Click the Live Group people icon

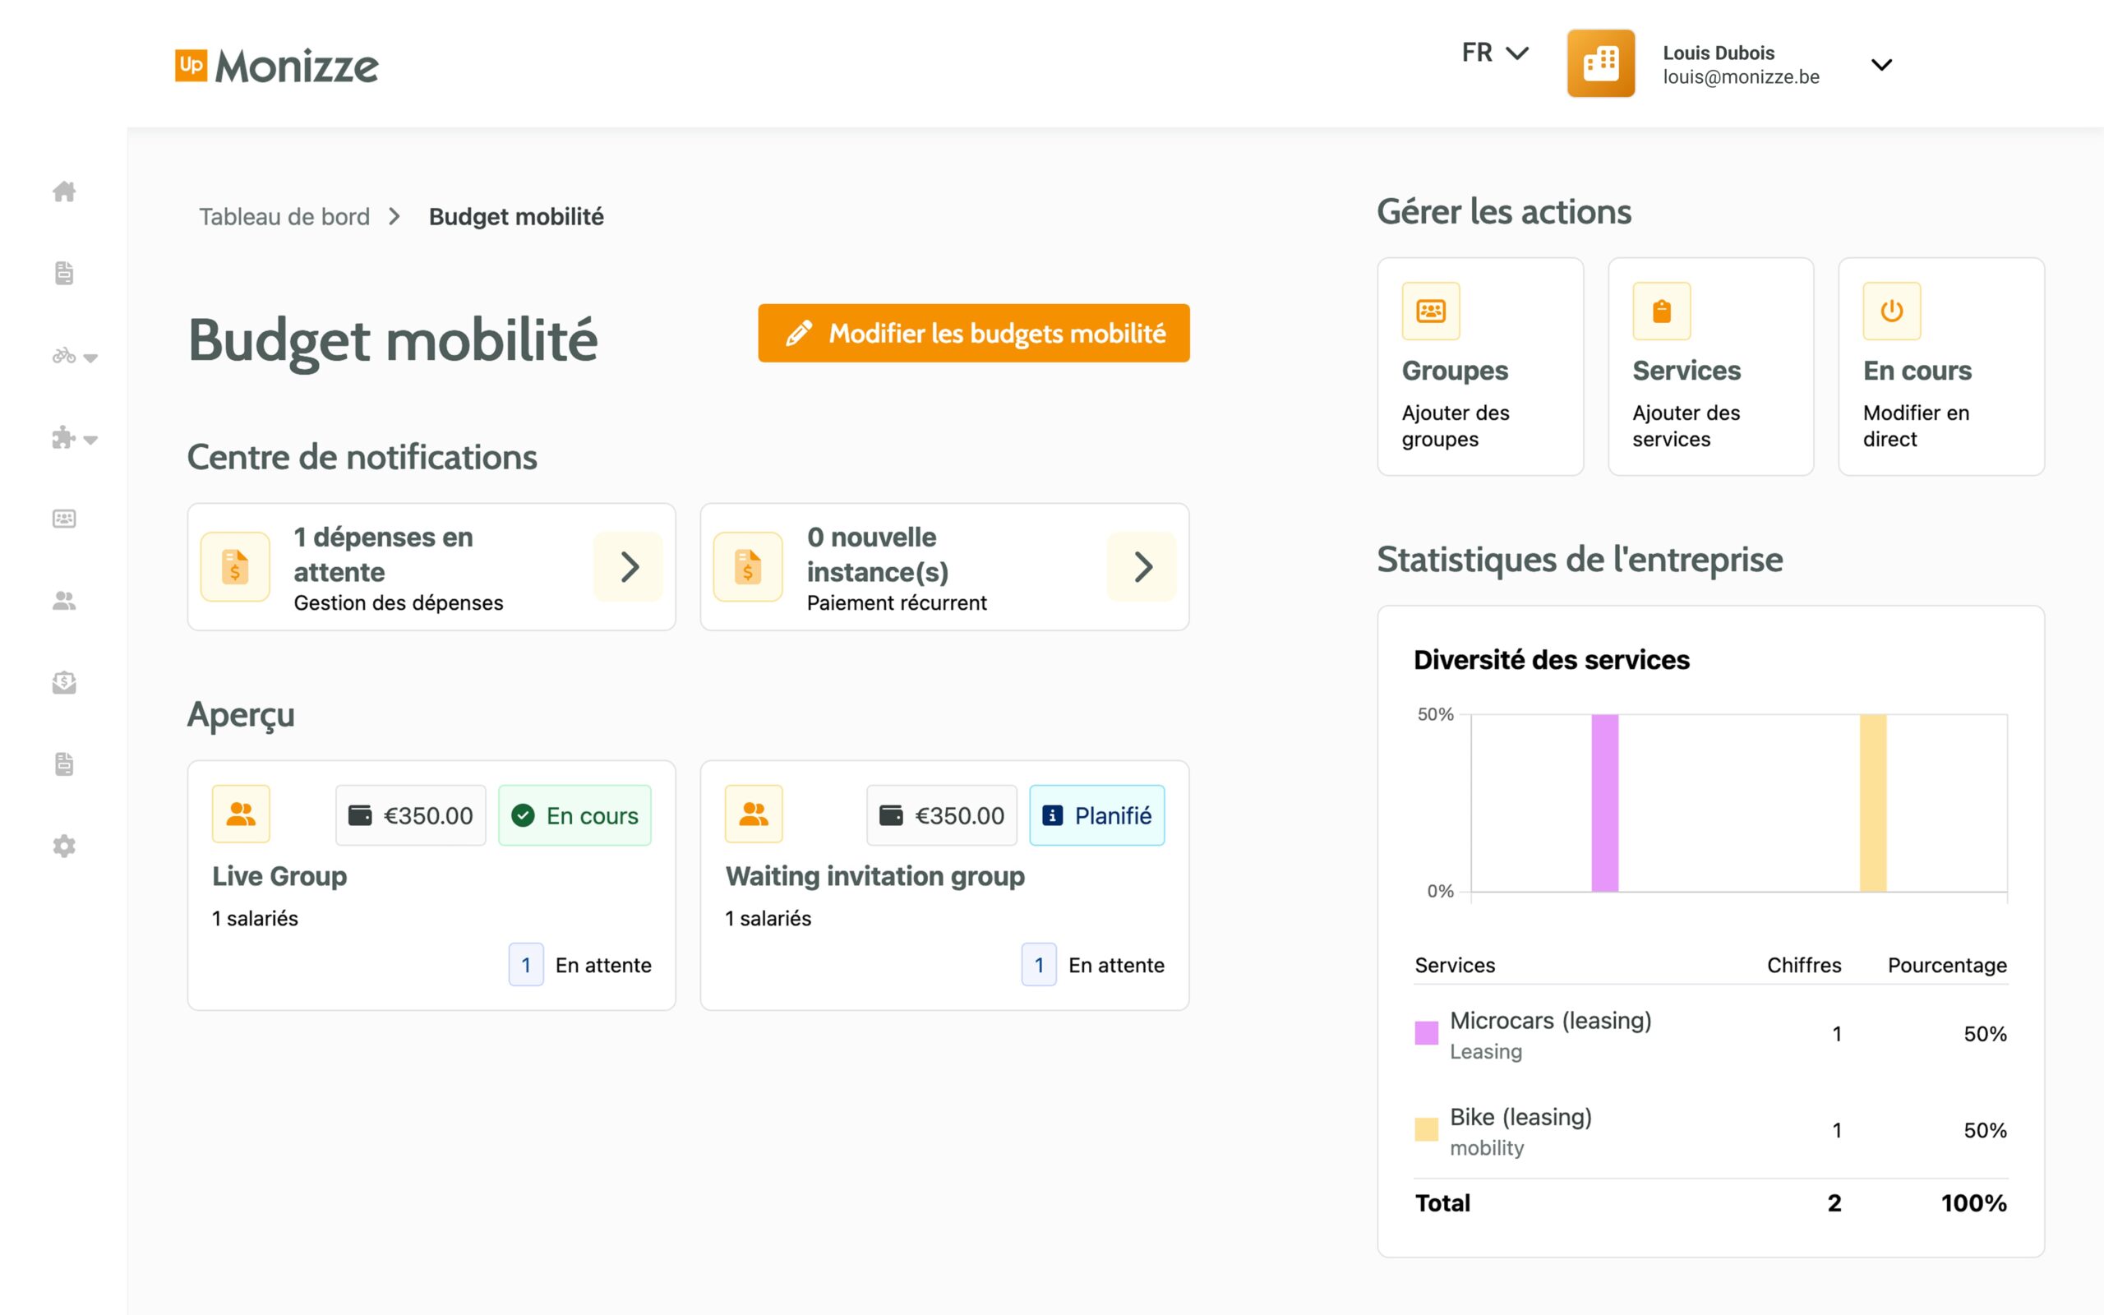coord(241,814)
